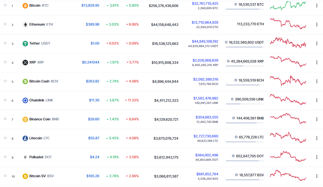The image size is (323, 187).
Task: Star Bitcoin Cash as a favorite
Action: point(5,81)
